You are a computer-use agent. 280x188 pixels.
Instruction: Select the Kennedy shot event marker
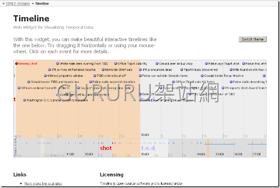16,64
